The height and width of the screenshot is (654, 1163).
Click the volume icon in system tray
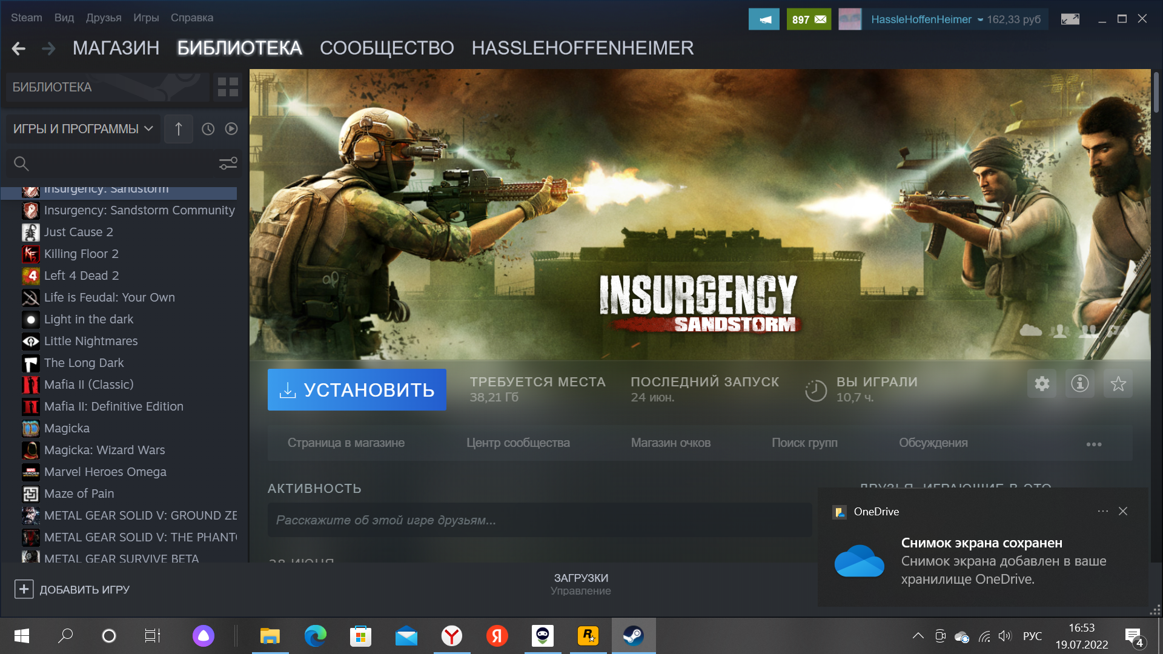point(1005,636)
